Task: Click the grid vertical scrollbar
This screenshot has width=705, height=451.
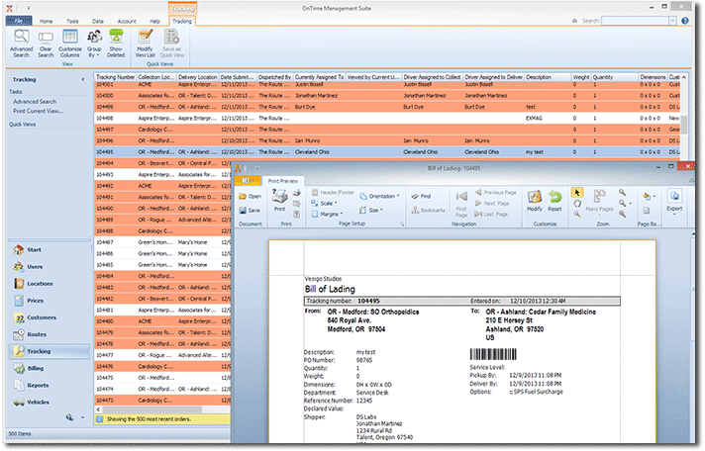Action: point(684,125)
